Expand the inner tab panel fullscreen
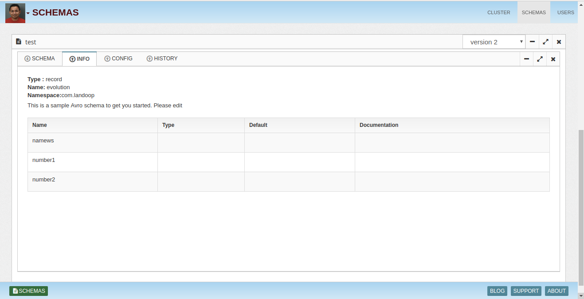Image resolution: width=584 pixels, height=299 pixels. coord(540,59)
